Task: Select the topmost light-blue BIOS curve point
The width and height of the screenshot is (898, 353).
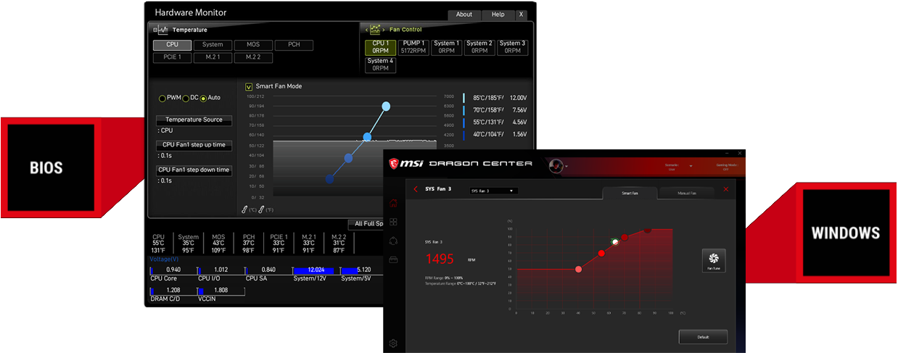Action: (x=386, y=107)
